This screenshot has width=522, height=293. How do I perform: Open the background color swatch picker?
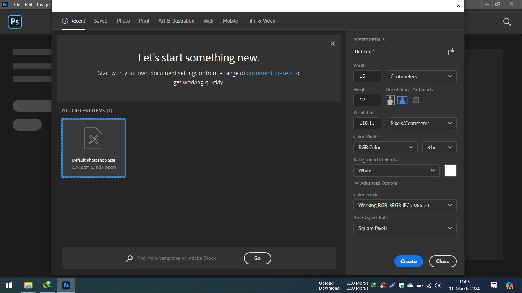pyautogui.click(x=450, y=171)
